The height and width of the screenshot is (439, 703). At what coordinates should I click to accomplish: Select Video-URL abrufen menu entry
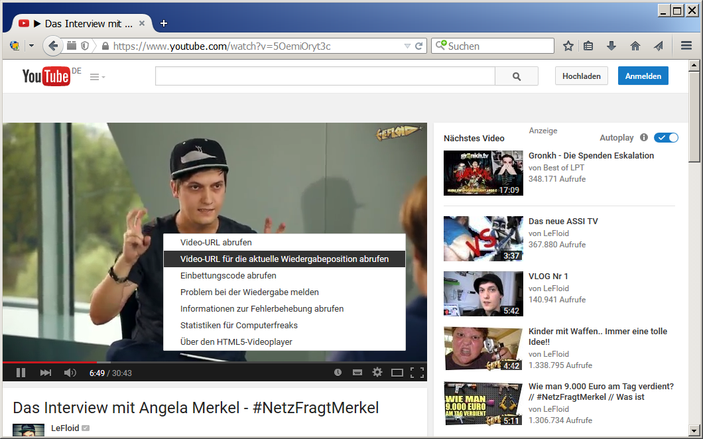click(285, 242)
